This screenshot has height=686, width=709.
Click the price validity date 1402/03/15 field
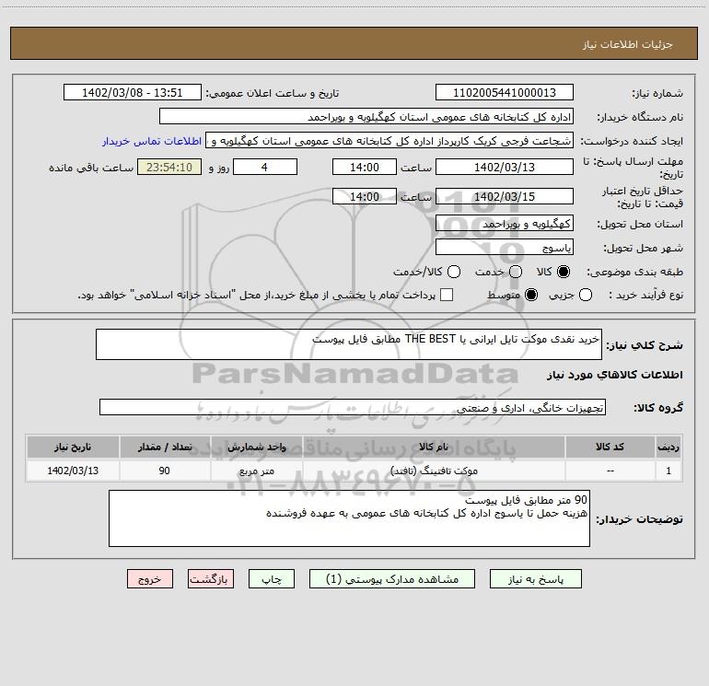click(x=505, y=196)
